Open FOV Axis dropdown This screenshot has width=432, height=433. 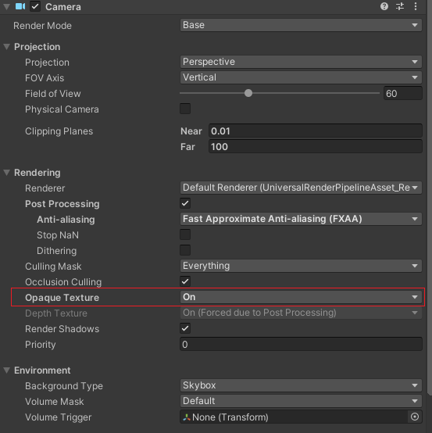[x=301, y=77]
